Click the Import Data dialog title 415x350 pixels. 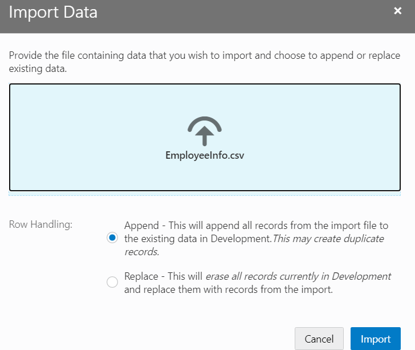53,12
